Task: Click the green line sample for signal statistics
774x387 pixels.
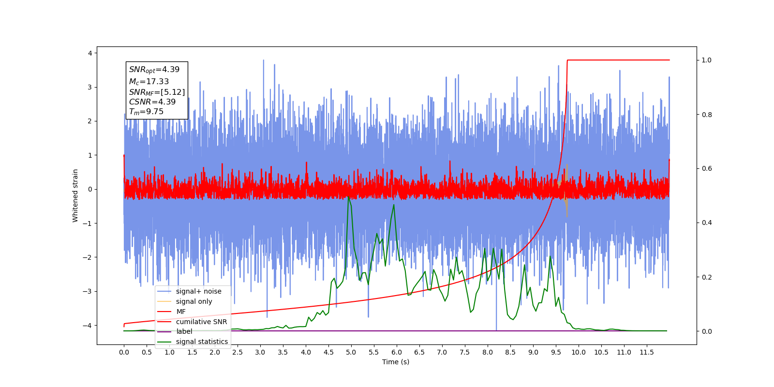Action: (x=164, y=342)
